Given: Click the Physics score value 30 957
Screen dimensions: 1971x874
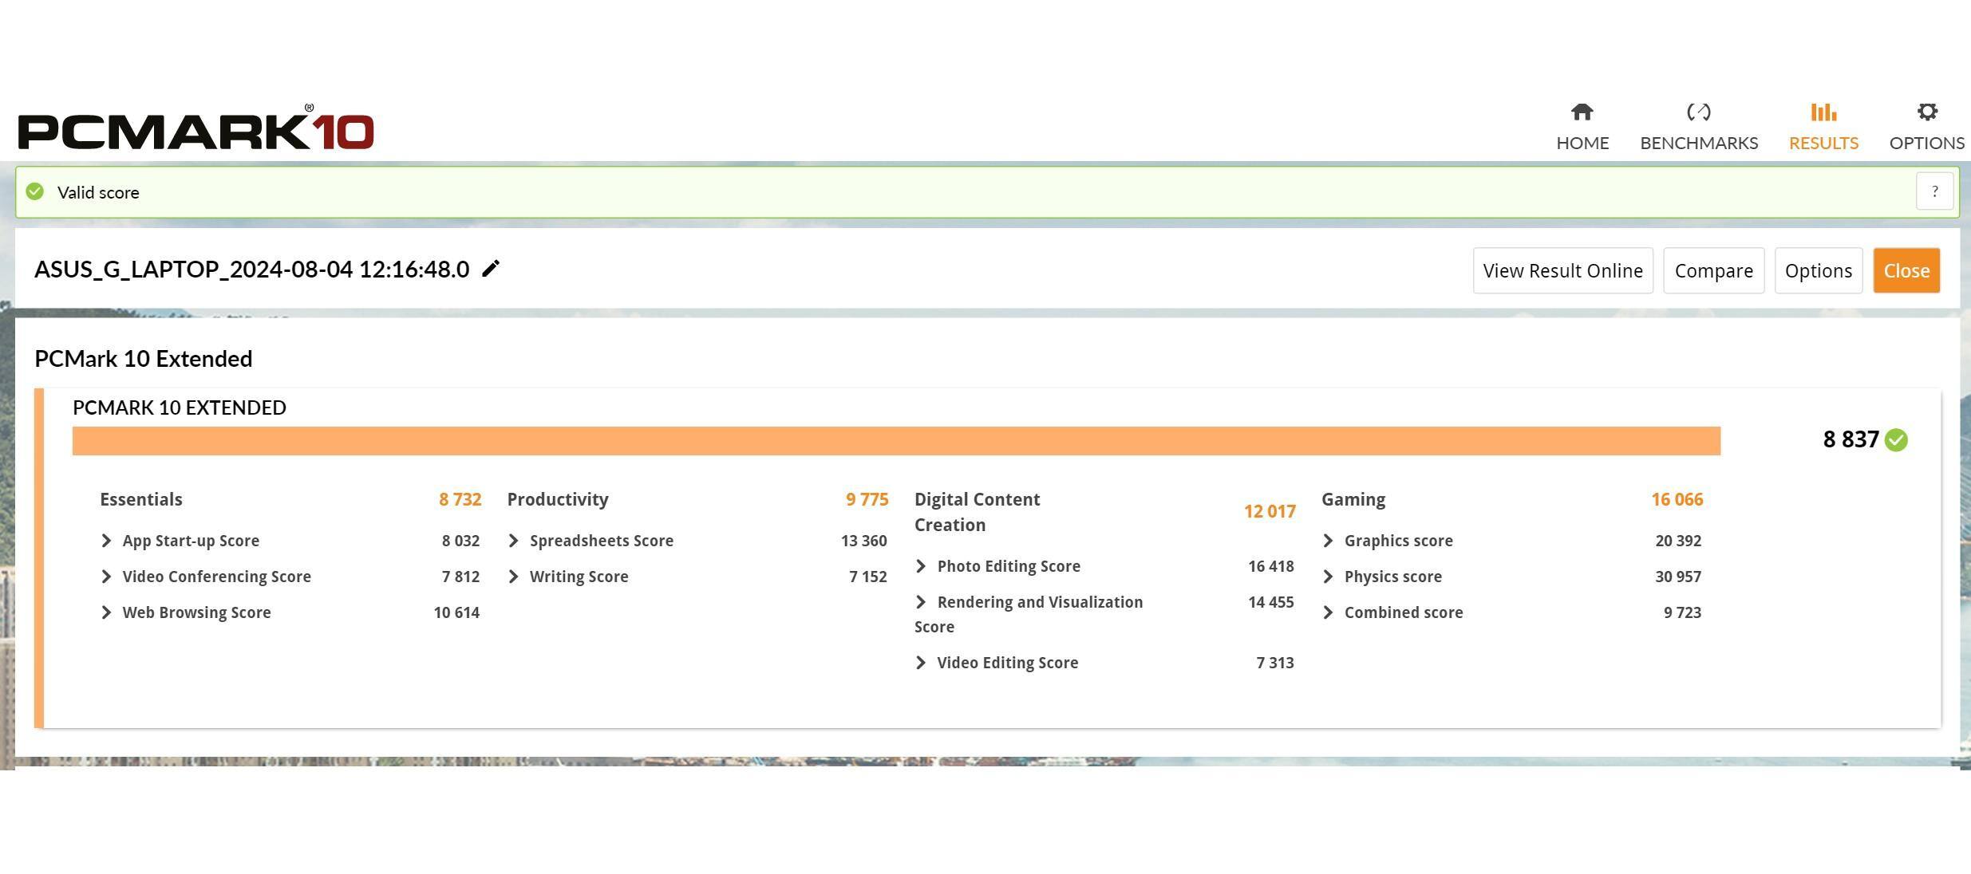Looking at the screenshot, I should [x=1678, y=577].
